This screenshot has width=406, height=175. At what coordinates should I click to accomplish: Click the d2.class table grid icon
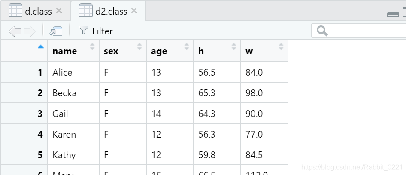click(86, 11)
